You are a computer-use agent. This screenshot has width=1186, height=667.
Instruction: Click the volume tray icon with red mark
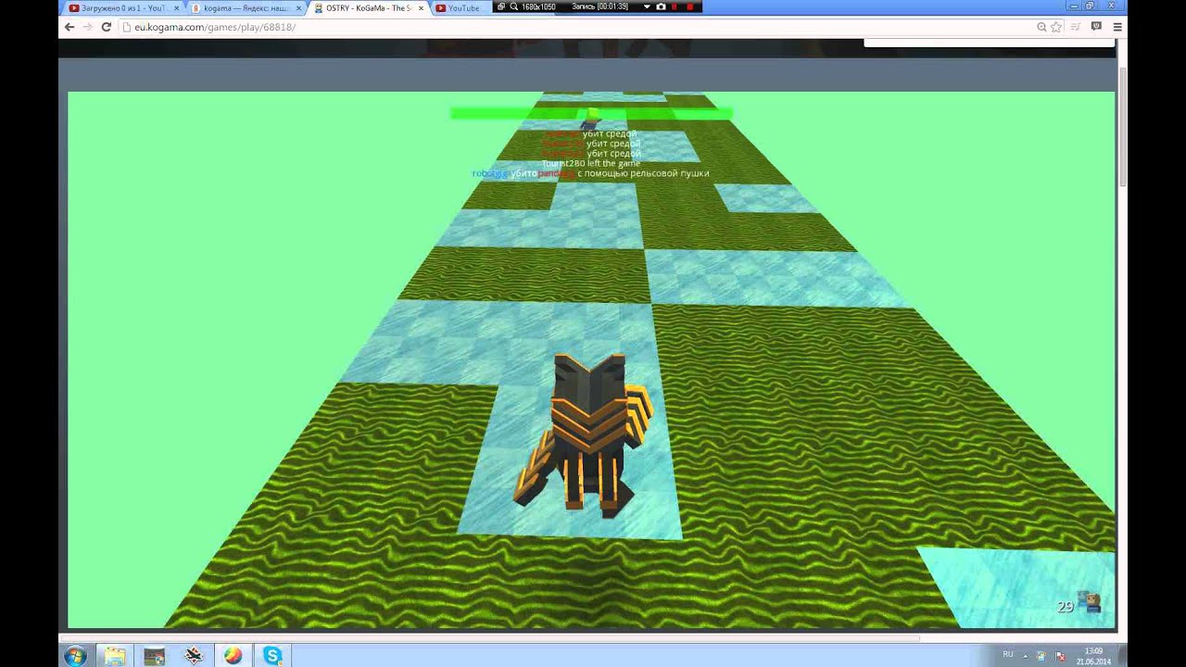click(1061, 656)
